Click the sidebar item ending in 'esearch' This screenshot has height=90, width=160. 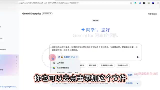3,49
